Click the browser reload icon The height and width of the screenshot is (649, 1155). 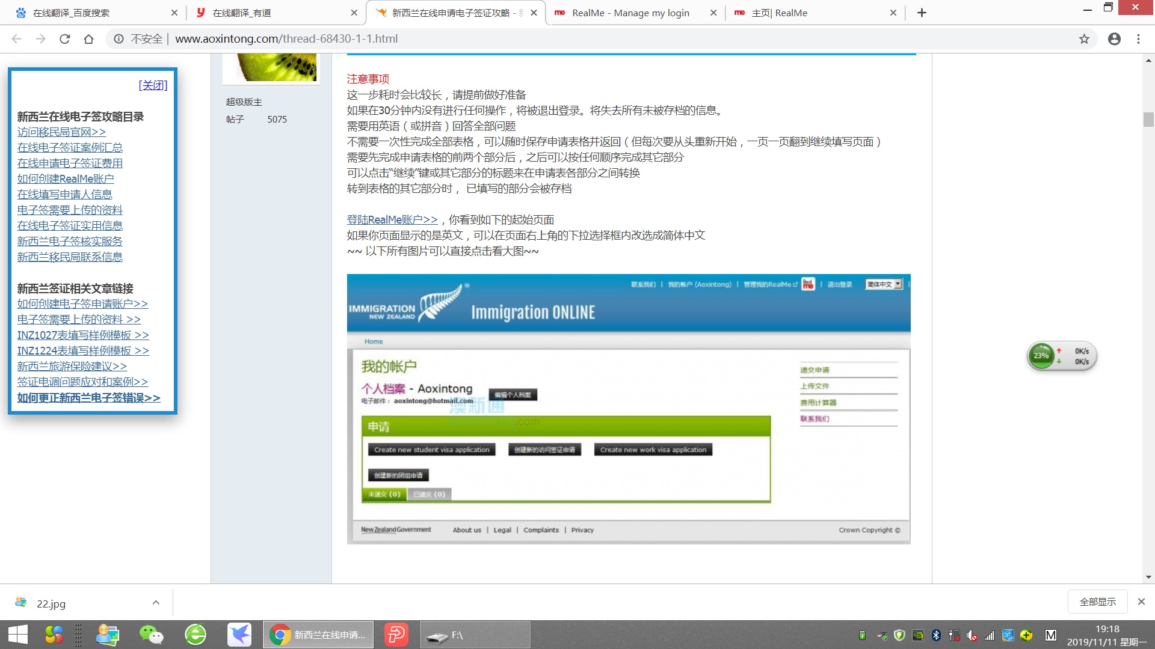[64, 39]
